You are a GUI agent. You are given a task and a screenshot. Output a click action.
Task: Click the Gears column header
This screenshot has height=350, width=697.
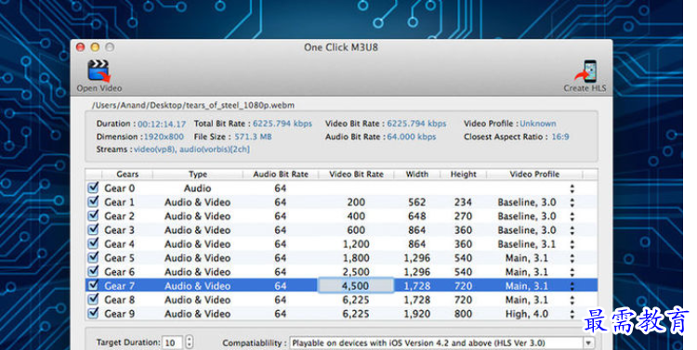tap(127, 175)
